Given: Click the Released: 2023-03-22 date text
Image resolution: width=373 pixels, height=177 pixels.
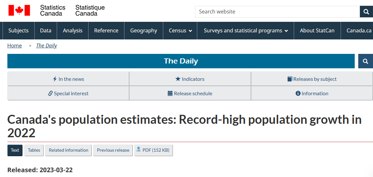Looking at the screenshot, I should [40, 170].
